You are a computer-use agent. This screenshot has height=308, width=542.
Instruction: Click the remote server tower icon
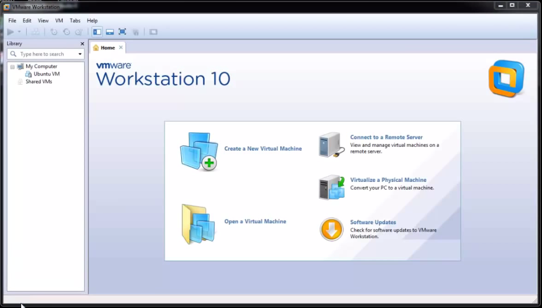[331, 145]
